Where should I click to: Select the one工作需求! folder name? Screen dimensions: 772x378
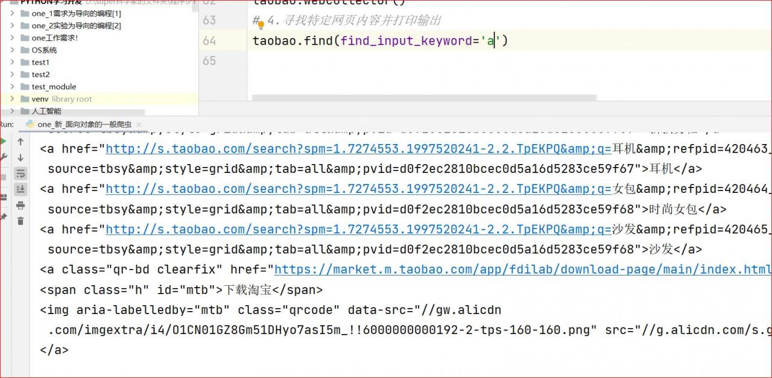coord(55,38)
